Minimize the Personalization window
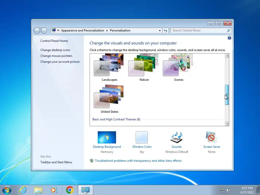The width and height of the screenshot is (260, 195). [211, 24]
